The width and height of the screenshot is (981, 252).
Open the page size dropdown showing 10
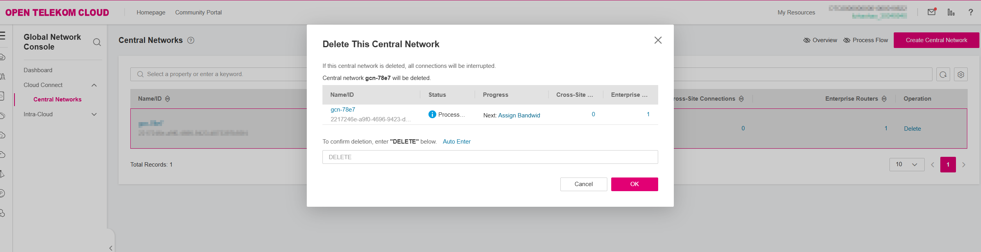click(x=906, y=165)
